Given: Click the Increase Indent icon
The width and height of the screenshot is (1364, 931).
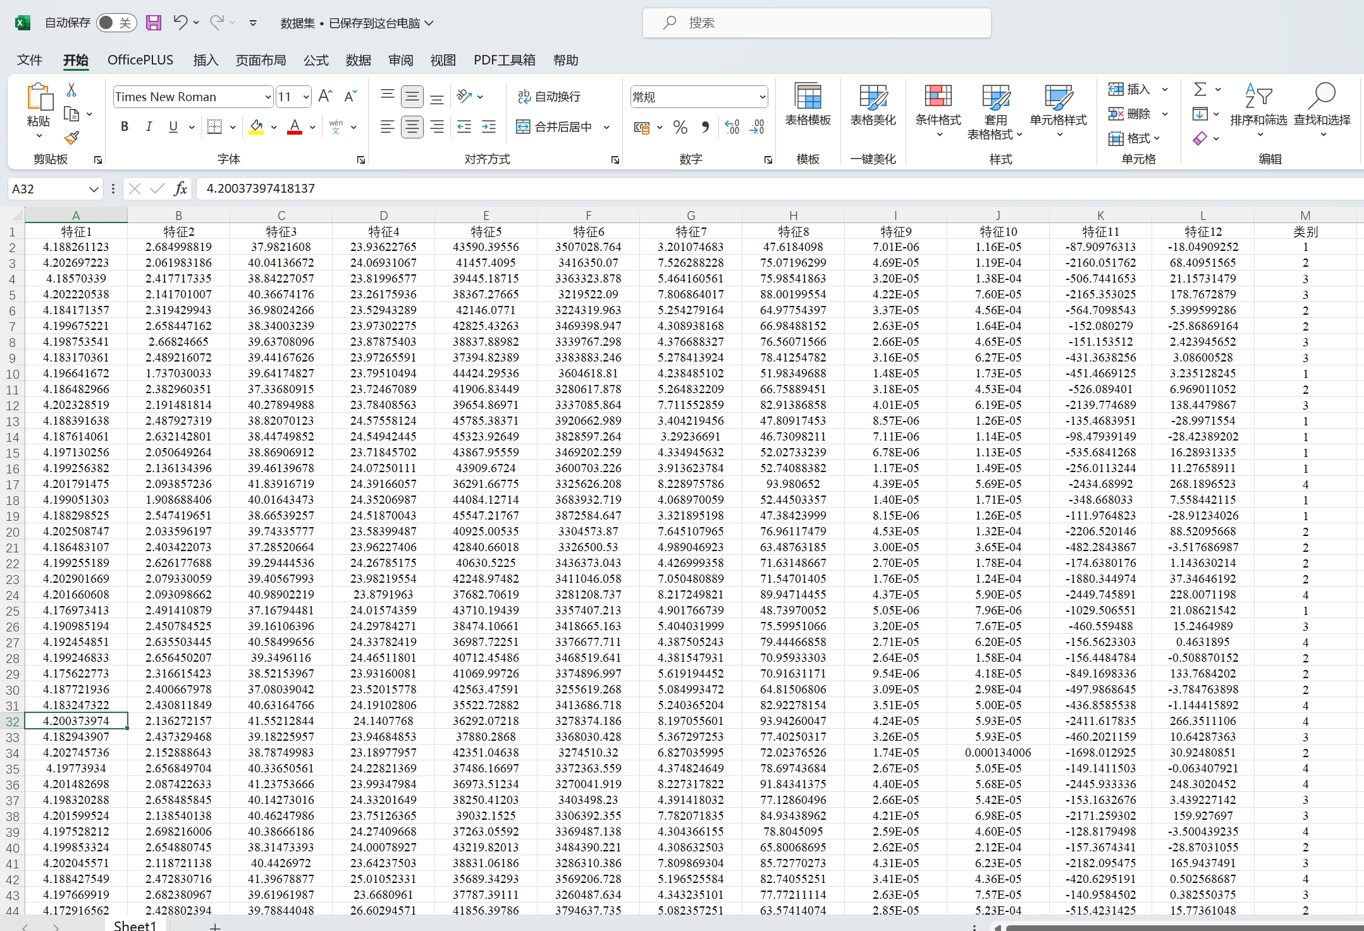Looking at the screenshot, I should coord(489,127).
